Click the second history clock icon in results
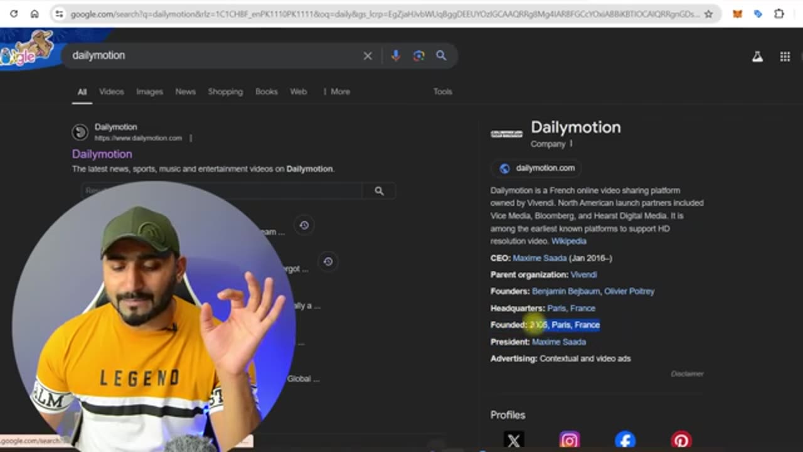Viewport: 803px width, 452px height. pos(328,262)
